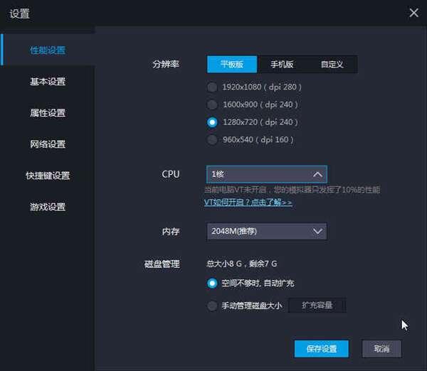The image size is (427, 371).
Task: Go to 网络设置 in the sidebar
Action: 48,144
